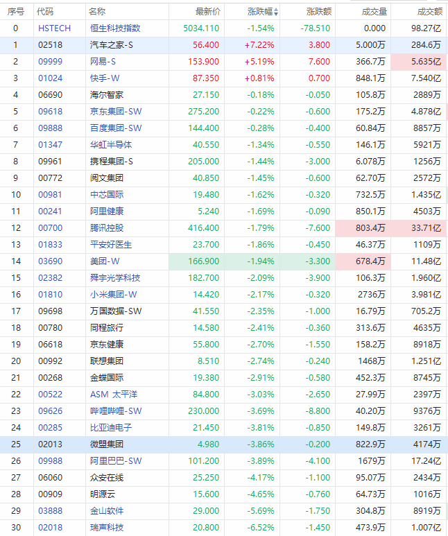Click the 名称 column header
This screenshot has height=536, width=448.
pyautogui.click(x=97, y=12)
